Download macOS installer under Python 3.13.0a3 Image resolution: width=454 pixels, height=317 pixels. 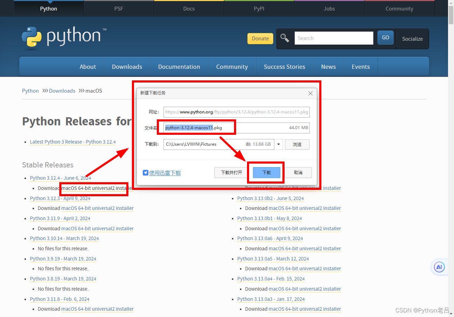click(x=305, y=309)
